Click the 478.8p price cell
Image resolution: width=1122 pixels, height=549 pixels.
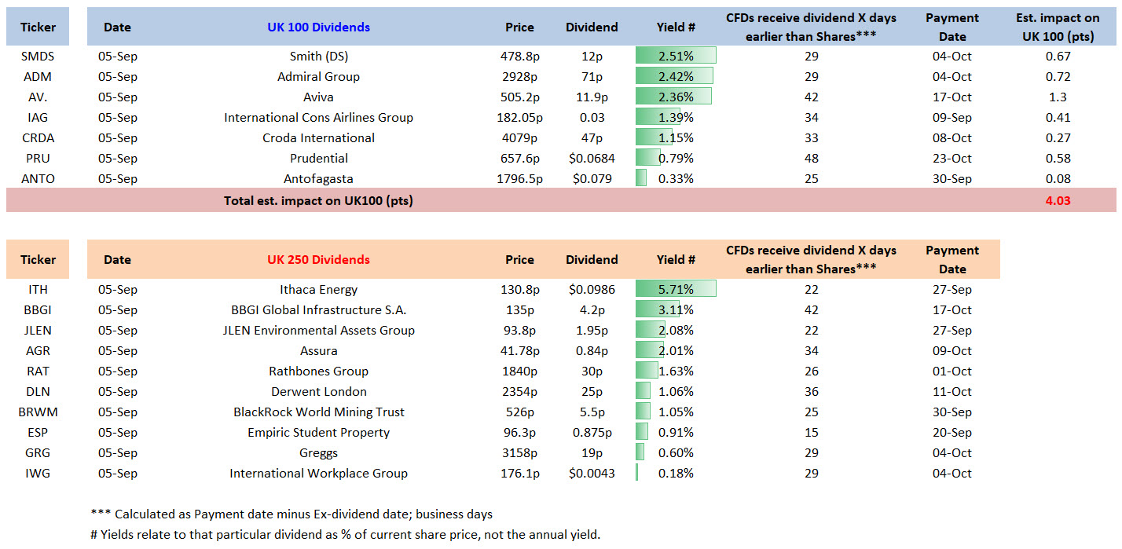click(x=519, y=57)
